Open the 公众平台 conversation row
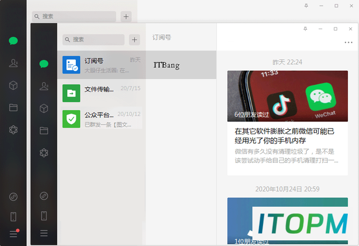Image resolution: width=359 pixels, height=246 pixels. tap(102, 119)
